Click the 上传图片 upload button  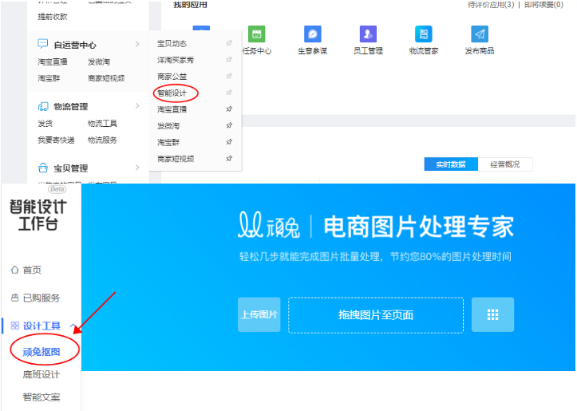[x=259, y=314]
